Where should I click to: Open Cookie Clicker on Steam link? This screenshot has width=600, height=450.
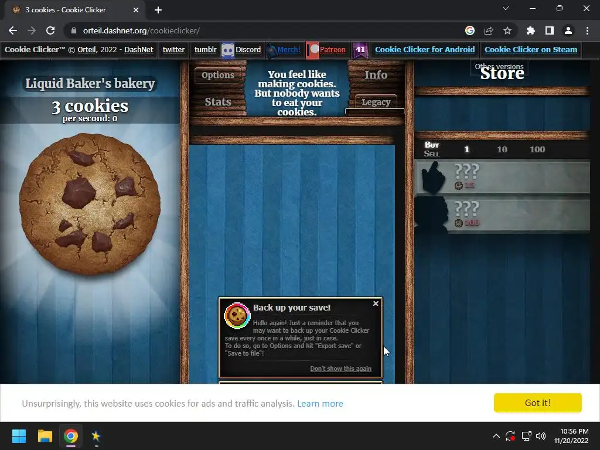point(531,49)
